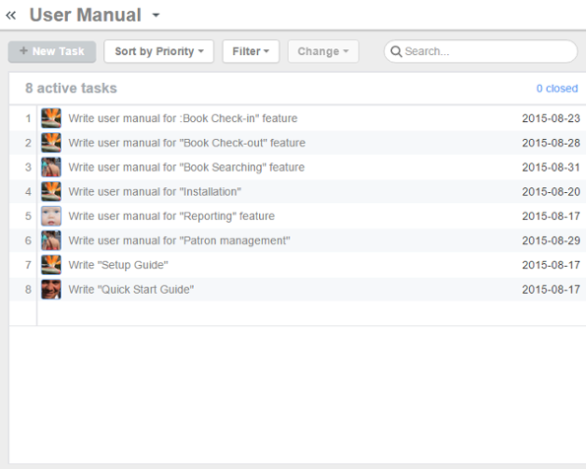Image resolution: width=586 pixels, height=469 pixels.
Task: Click avatar for Quick Start Guide task
Action: coord(51,289)
